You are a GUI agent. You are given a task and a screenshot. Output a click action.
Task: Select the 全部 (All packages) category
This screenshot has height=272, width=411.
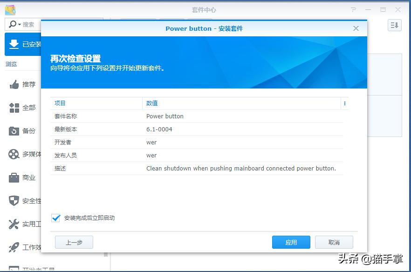pos(23,107)
